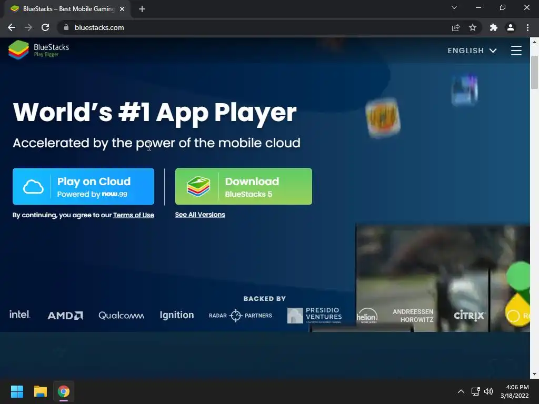Bookmark the page with star icon

tap(473, 27)
